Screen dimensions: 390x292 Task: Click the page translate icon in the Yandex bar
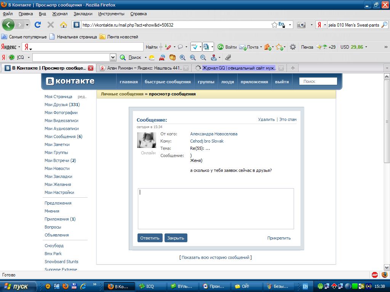[206, 47]
